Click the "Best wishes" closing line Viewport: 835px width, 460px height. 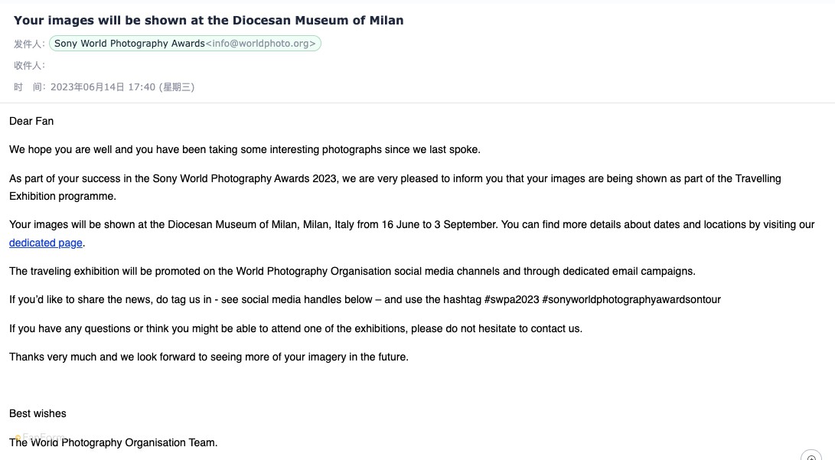[x=38, y=413]
